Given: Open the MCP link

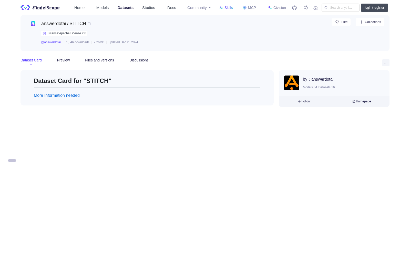Looking at the screenshot, I should [249, 8].
